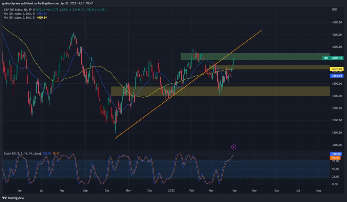Image resolution: width=347 pixels, height=202 pixels.
Task: Click the Oct time axis label
Action: (107, 190)
